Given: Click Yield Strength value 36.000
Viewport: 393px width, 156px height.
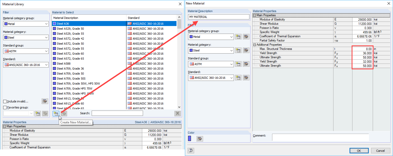Looking at the screenshot, I should [362, 53].
